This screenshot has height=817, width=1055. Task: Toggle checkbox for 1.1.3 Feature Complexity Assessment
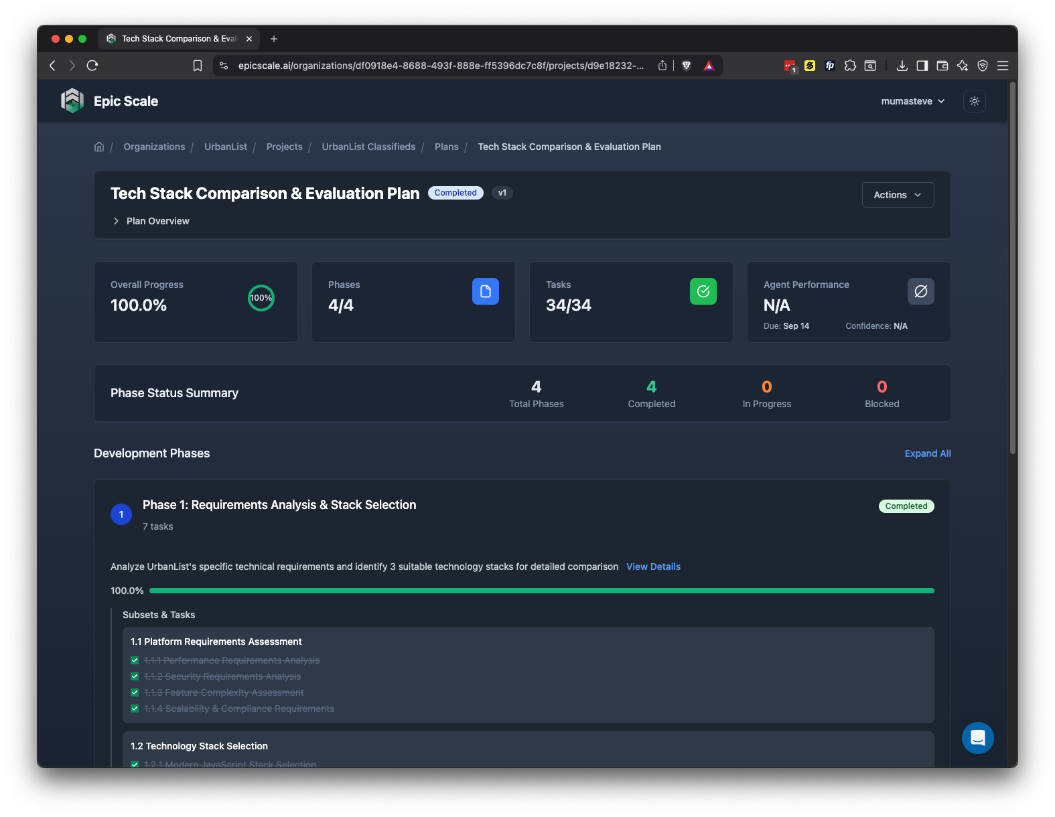pyautogui.click(x=135, y=692)
